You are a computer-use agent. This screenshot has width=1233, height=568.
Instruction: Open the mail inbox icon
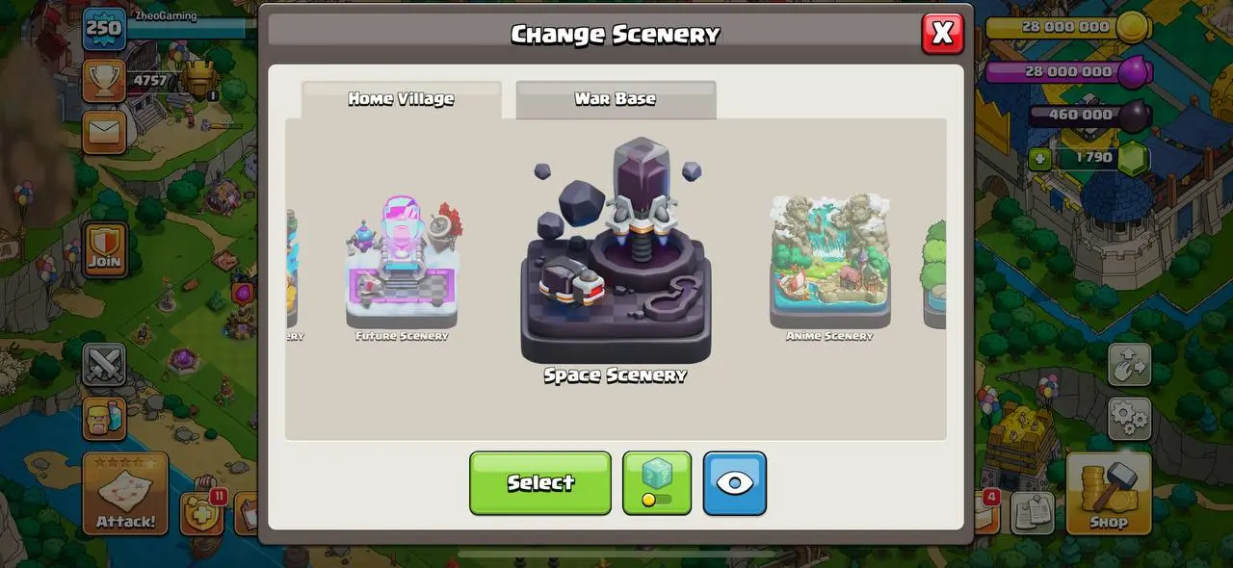pyautogui.click(x=104, y=132)
